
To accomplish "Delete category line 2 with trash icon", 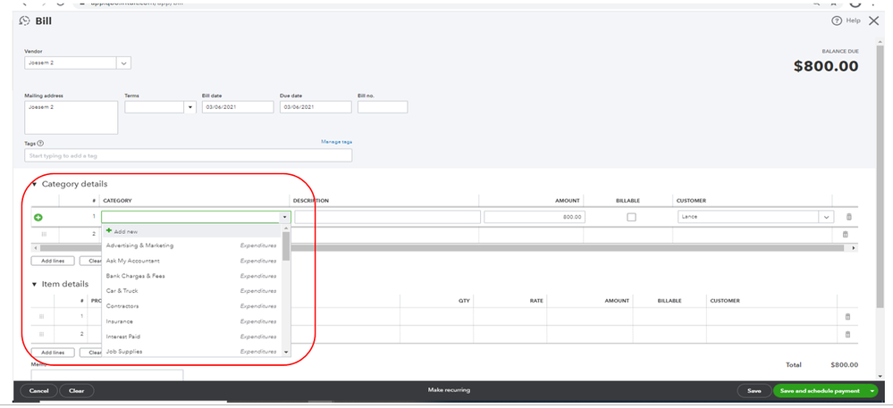I will (845, 235).
